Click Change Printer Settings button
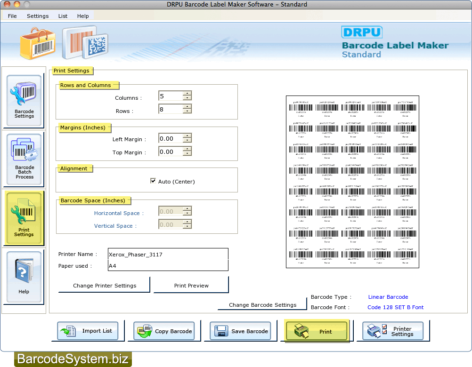472x367 pixels. (x=105, y=285)
